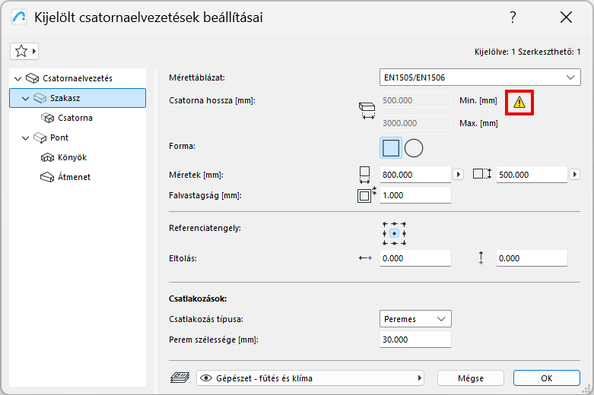Click the reference axis anchor grid icon
594x395 pixels.
(x=393, y=233)
